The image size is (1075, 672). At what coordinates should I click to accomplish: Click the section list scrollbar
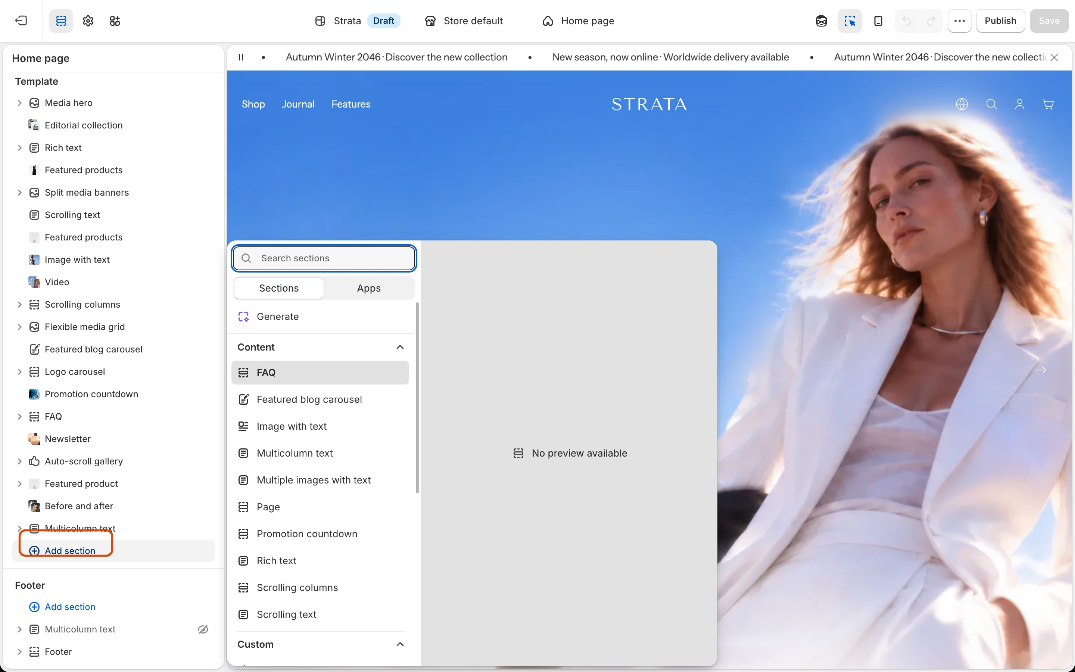tap(417, 398)
